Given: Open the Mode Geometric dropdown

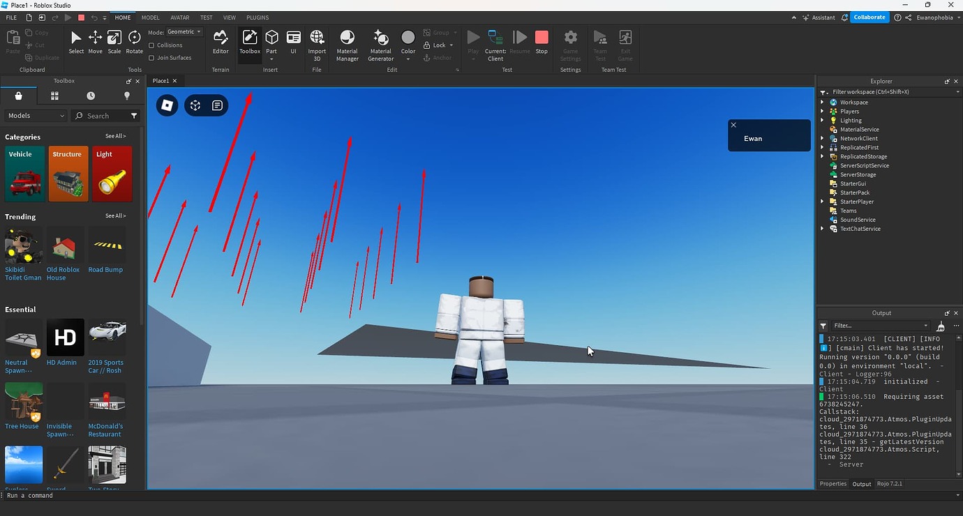Looking at the screenshot, I should 184,32.
